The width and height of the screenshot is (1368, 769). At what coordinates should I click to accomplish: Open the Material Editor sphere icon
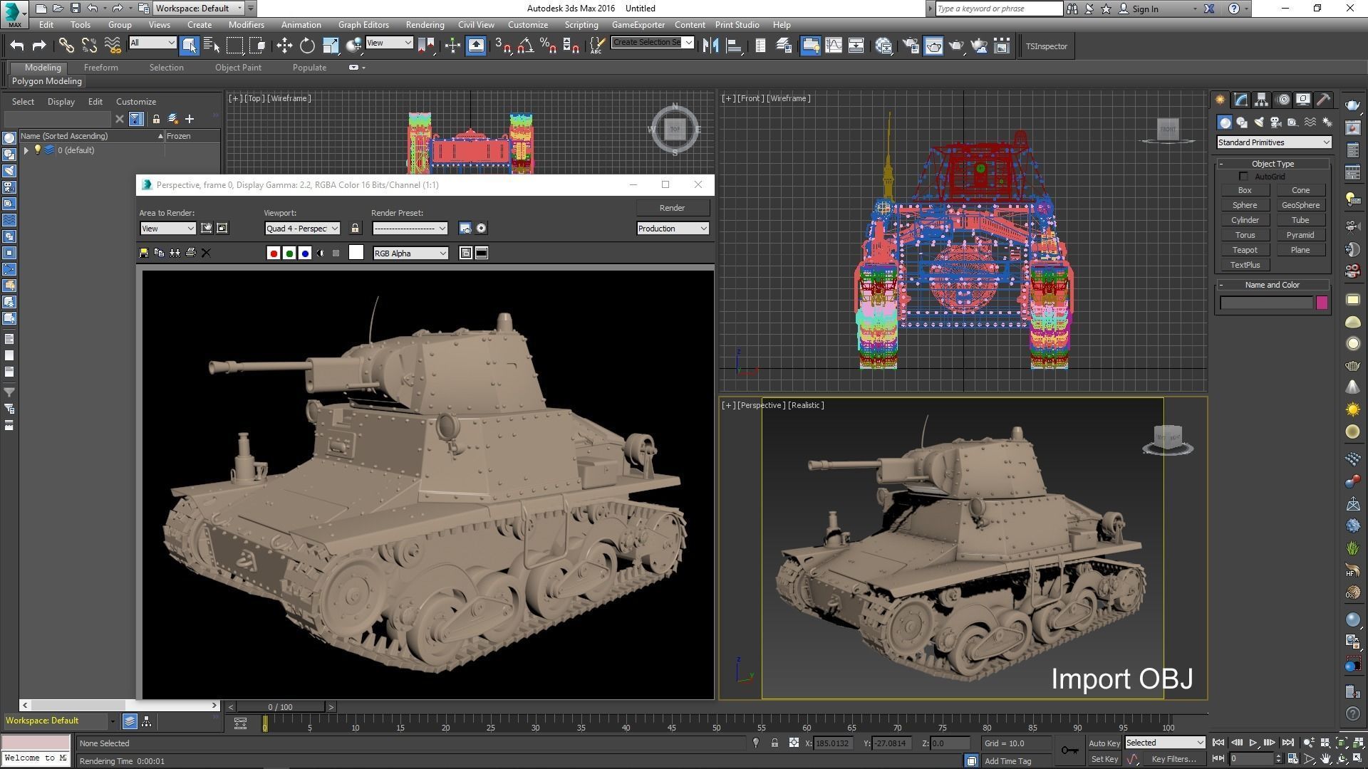click(883, 46)
